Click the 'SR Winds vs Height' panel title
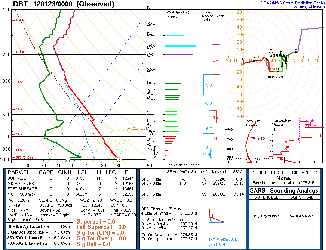326x250 pixels. (x=282, y=123)
